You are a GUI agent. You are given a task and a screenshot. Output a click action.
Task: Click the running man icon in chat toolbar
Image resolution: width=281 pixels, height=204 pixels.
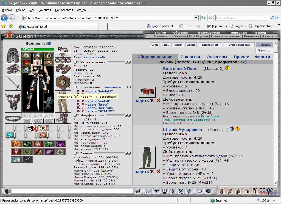tap(173, 191)
